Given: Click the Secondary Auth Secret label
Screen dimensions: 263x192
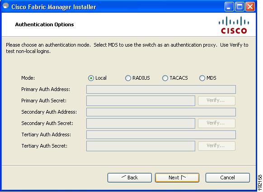Looking at the screenshot, I should (x=47, y=124).
